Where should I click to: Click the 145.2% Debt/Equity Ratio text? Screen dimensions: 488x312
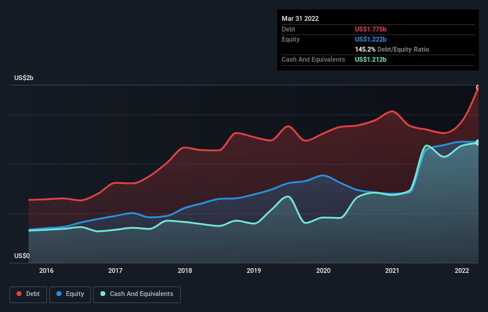[392, 49]
